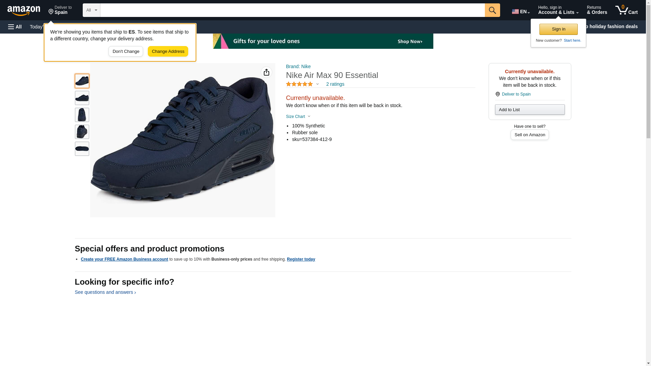Click the 2 ratings link
The height and width of the screenshot is (366, 651).
(335, 84)
